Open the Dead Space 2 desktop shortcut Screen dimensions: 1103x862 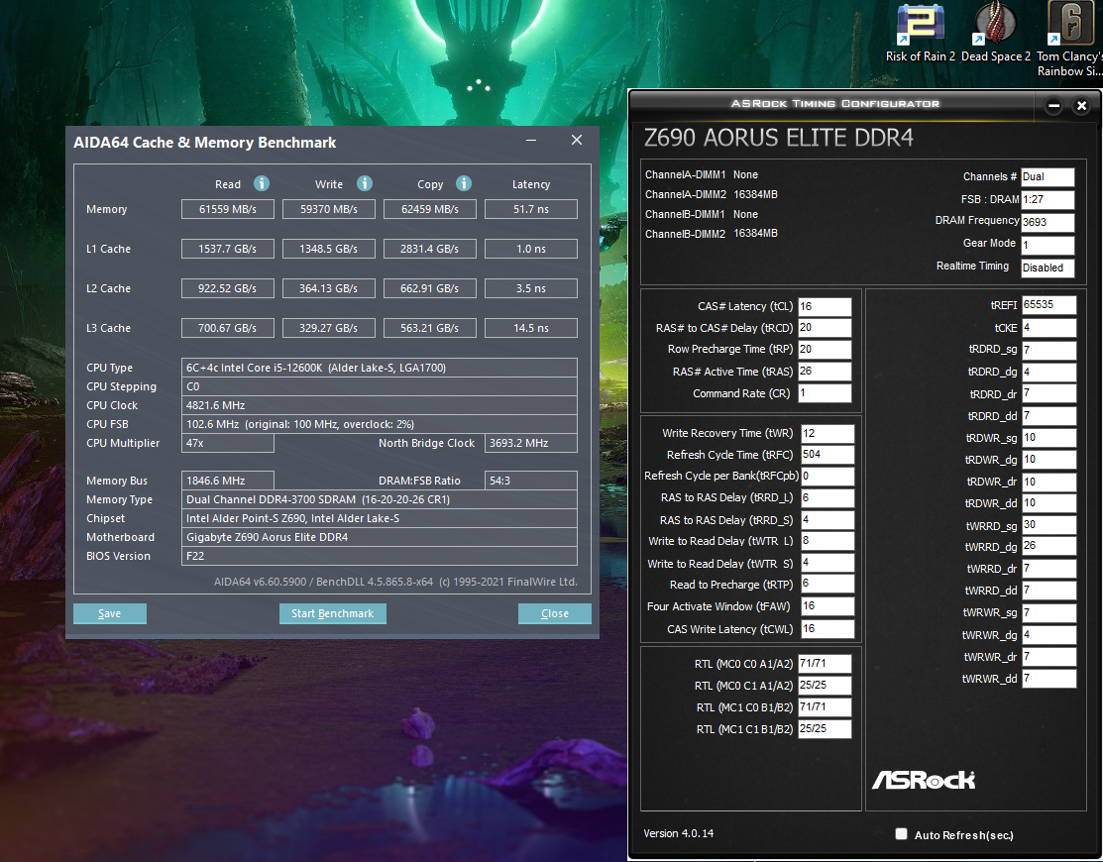point(995,33)
